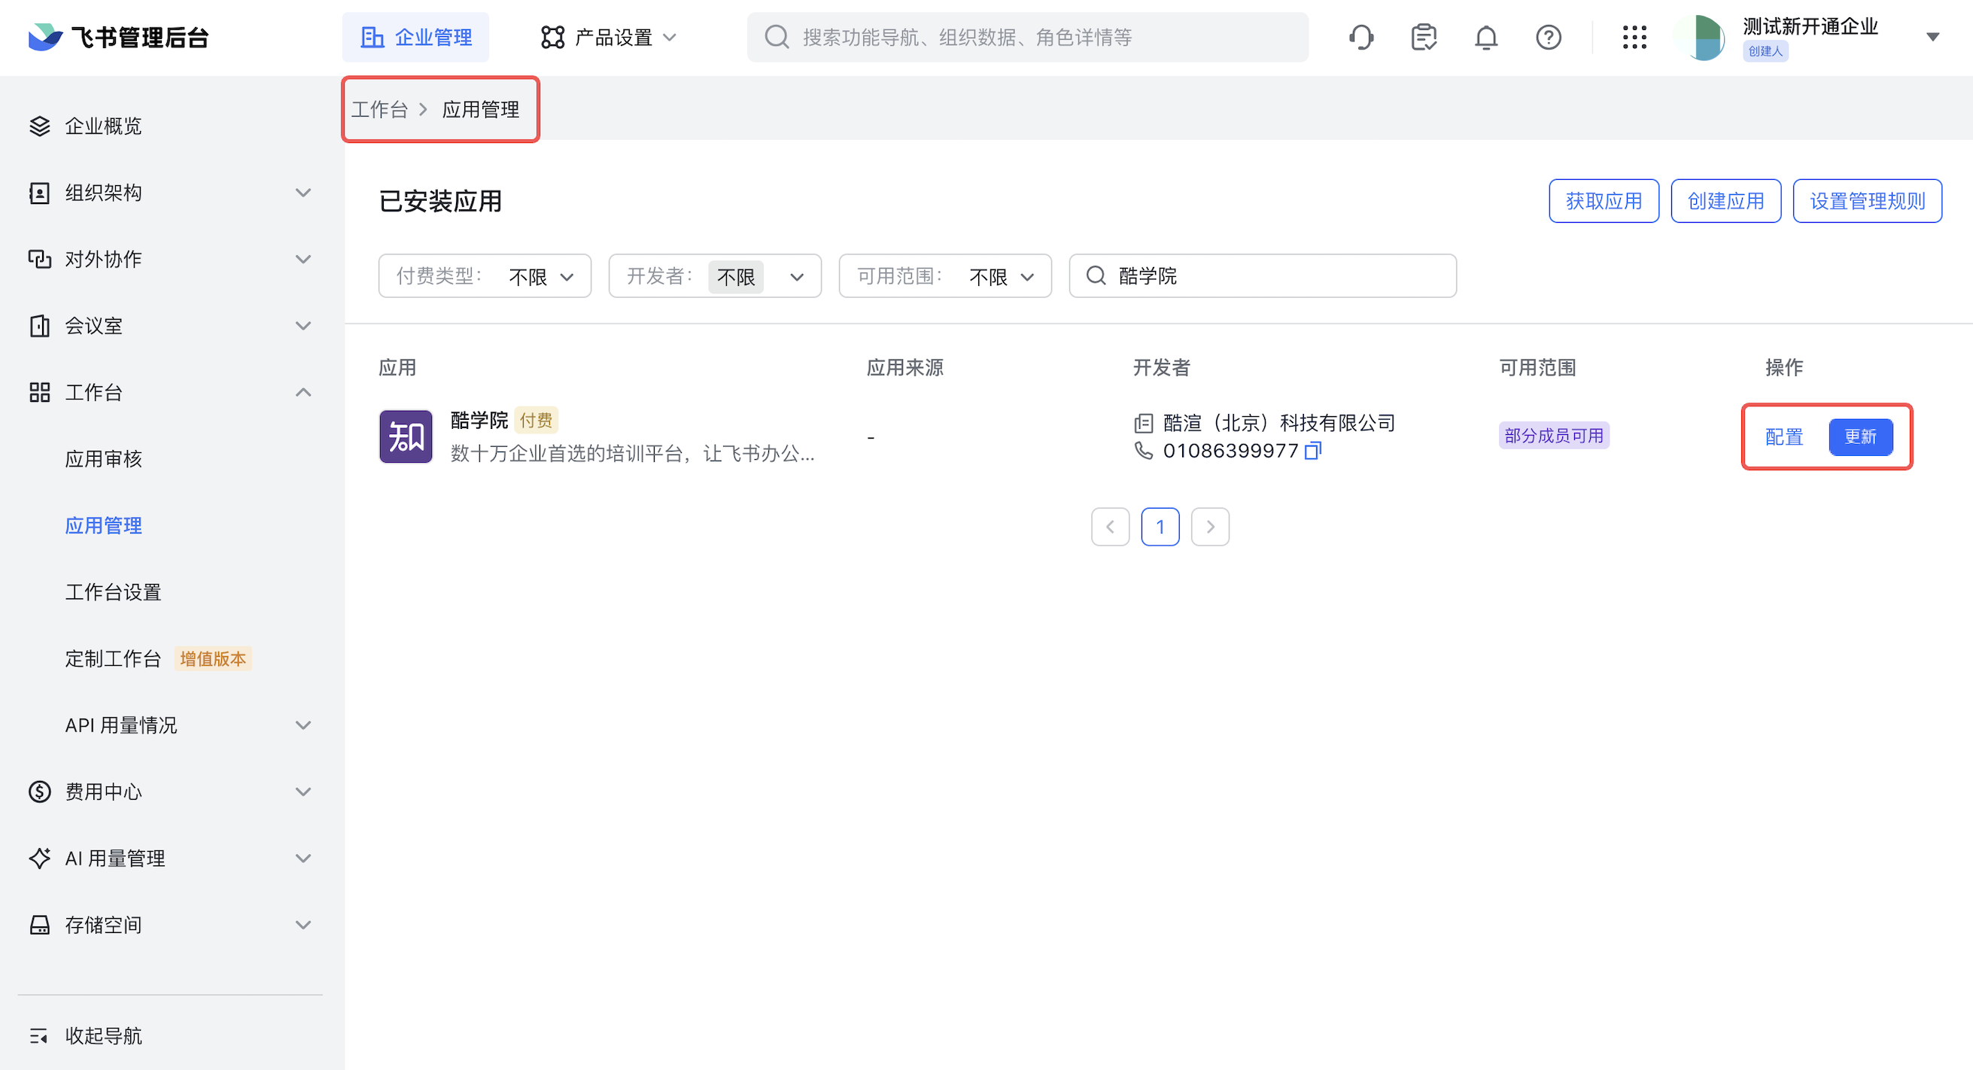The height and width of the screenshot is (1070, 1973).
Task: Click 工作台 in the breadcrumb
Action: 379,109
